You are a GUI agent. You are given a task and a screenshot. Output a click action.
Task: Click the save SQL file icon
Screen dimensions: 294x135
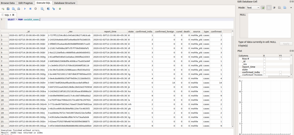point(13,9)
